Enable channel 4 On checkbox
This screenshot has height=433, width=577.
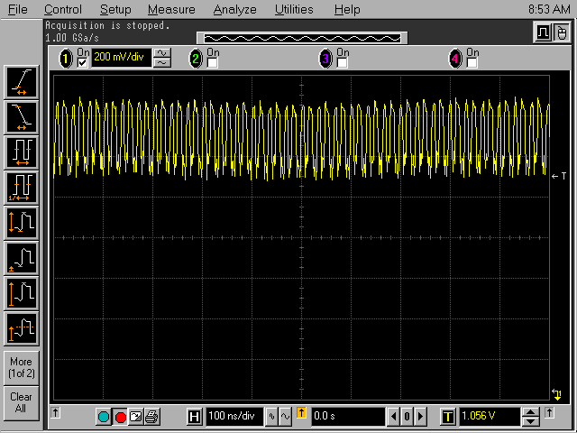tap(472, 62)
